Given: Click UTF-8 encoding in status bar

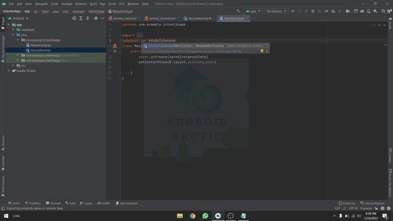Looking at the screenshot, I should [353, 208].
